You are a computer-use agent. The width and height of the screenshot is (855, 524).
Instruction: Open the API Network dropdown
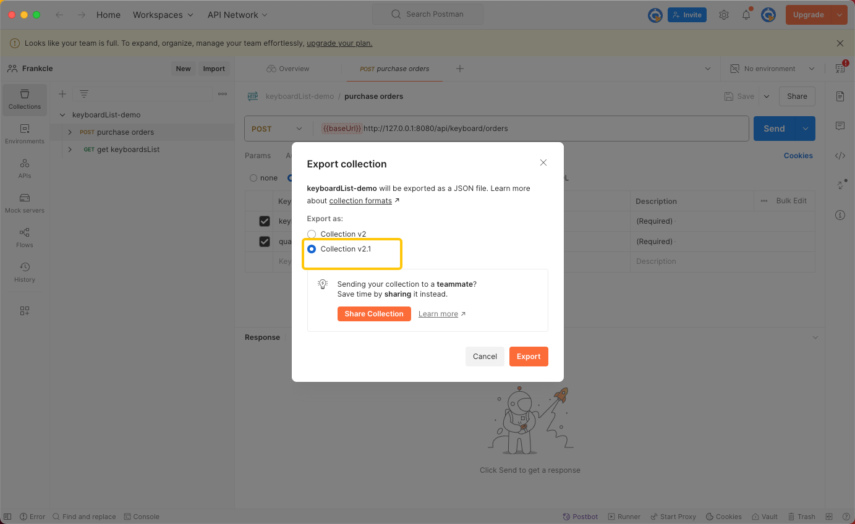(237, 15)
